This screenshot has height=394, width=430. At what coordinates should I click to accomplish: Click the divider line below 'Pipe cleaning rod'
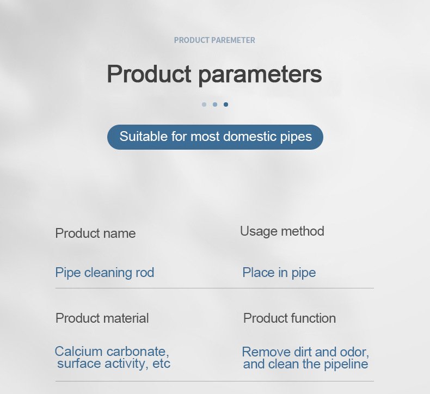(214, 288)
